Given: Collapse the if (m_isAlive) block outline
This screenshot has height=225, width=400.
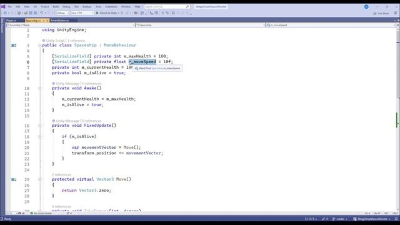Looking at the screenshot, I should 40,137.
